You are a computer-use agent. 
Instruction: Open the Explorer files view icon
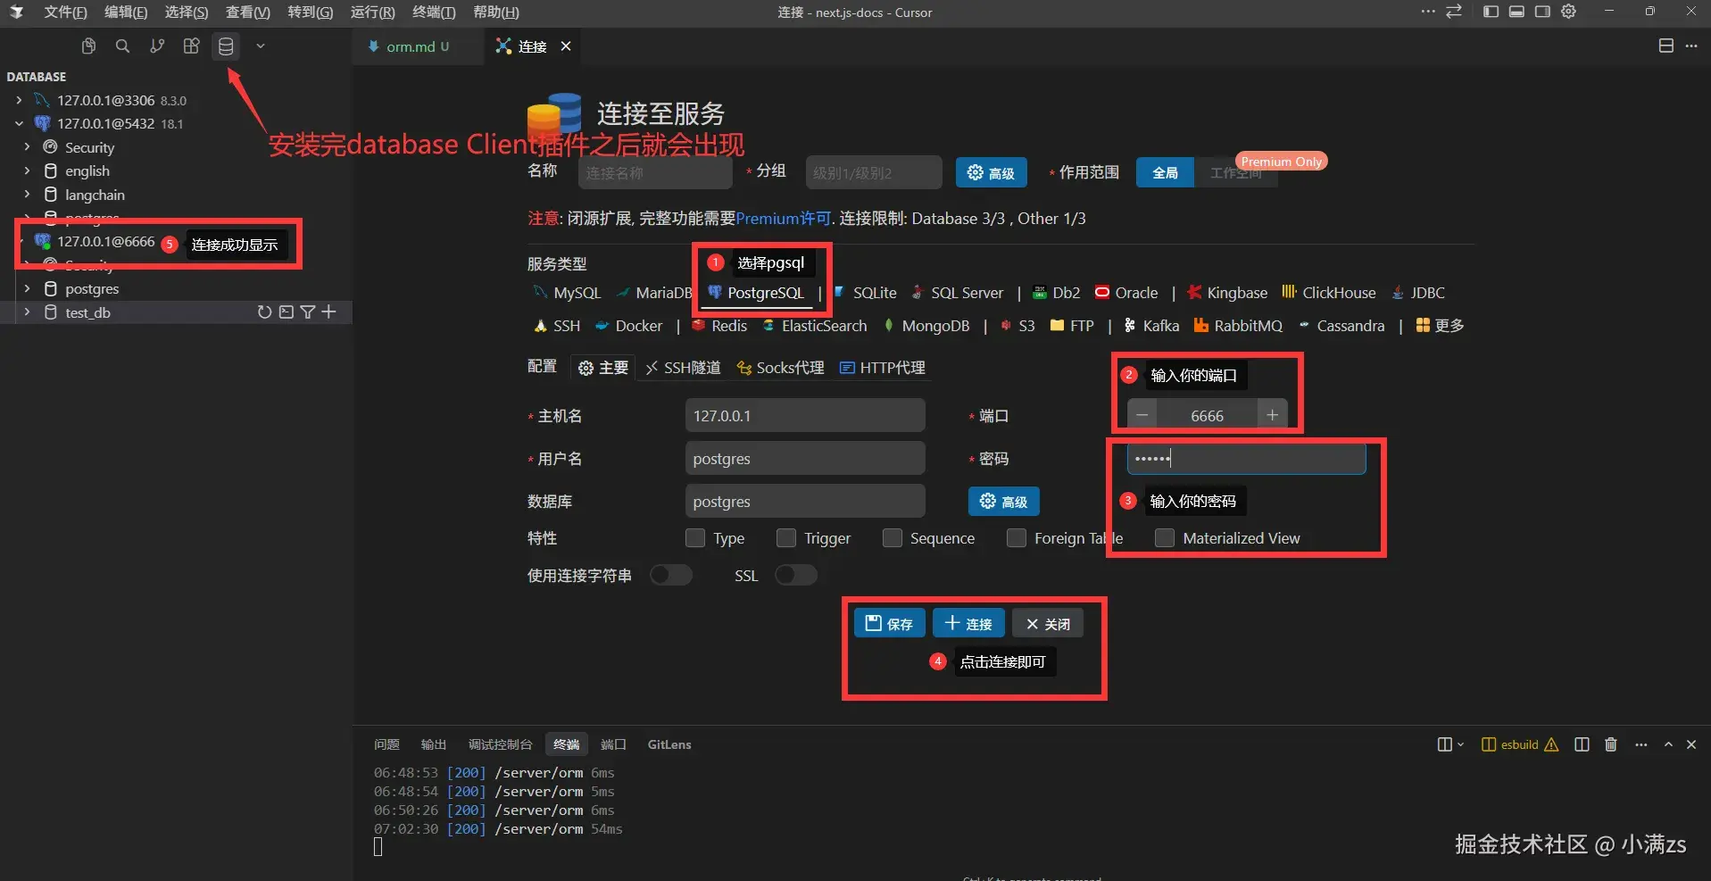tap(88, 46)
